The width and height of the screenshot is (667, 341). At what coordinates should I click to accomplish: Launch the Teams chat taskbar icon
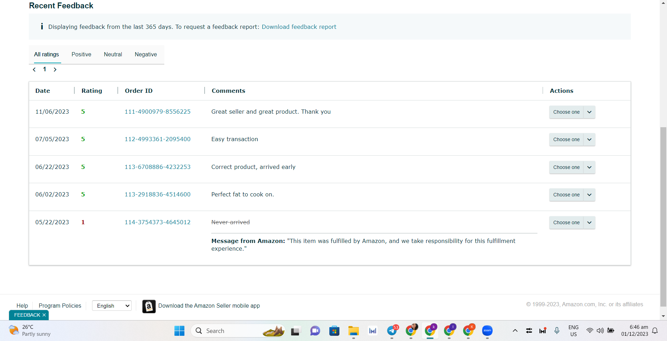pyautogui.click(x=315, y=331)
